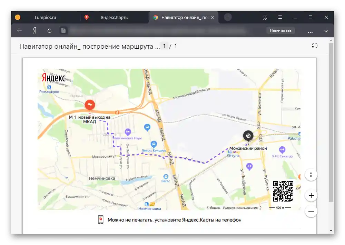Open a new browser tab
This screenshot has height=245, width=345.
point(228,17)
